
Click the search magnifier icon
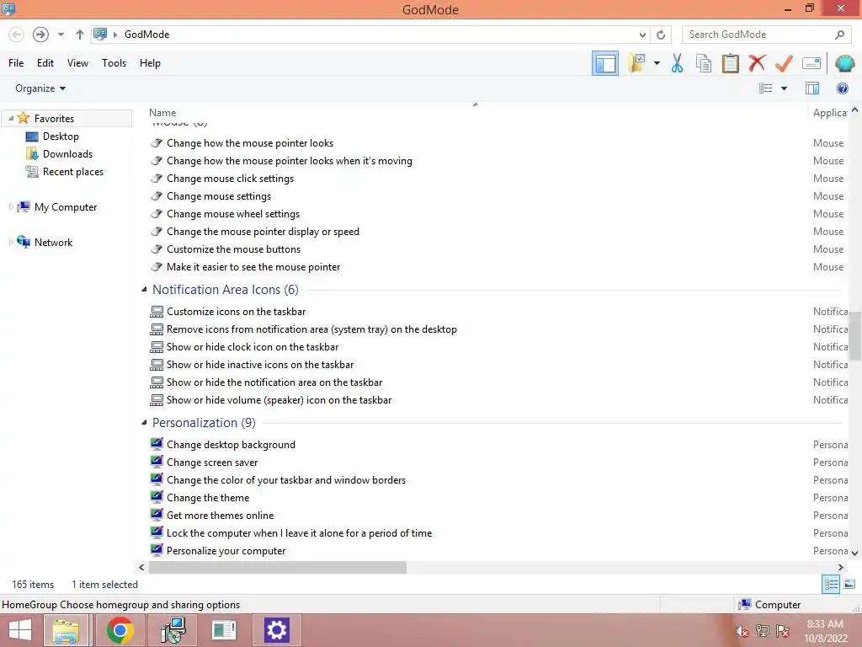[x=839, y=35]
